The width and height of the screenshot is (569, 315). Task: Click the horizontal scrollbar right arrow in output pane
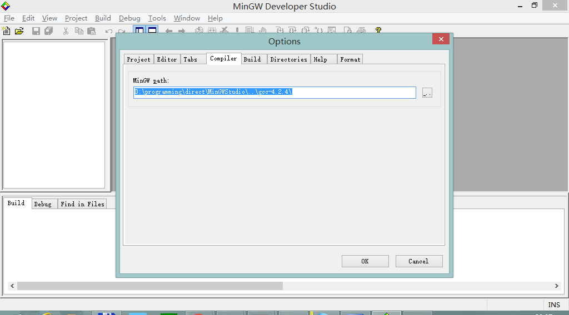tap(557, 286)
